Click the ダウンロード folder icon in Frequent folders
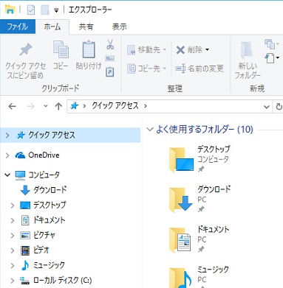The image size is (283, 288). [x=181, y=200]
